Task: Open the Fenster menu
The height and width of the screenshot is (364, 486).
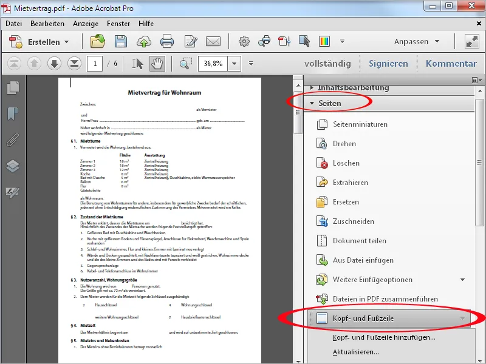Action: tap(118, 24)
